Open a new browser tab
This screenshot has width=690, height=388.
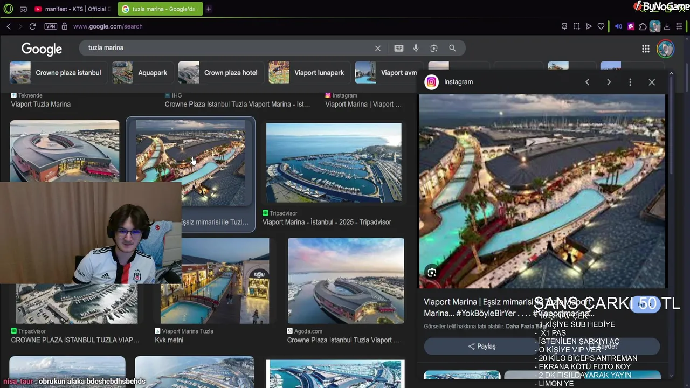(209, 9)
